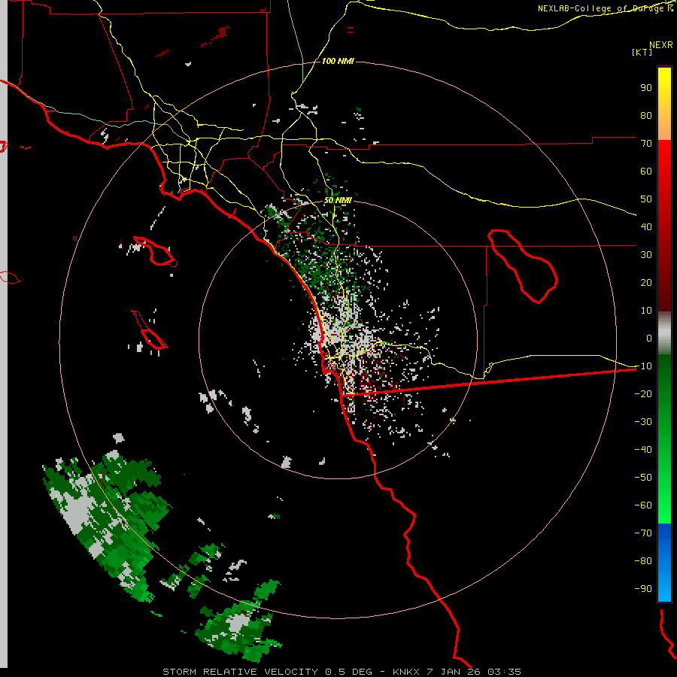Click the '90' value at scale top
The width and height of the screenshot is (677, 677).
(646, 88)
